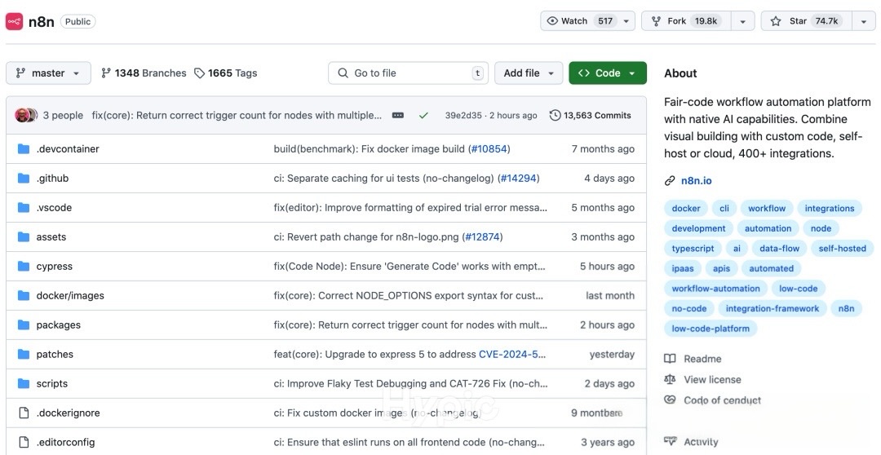Open the Readme link
Screen dimensions: 881x455
702,359
